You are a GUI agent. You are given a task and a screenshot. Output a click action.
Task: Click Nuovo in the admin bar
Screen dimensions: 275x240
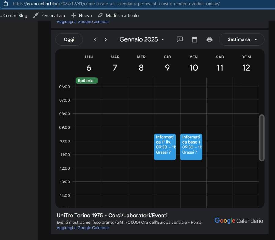[x=82, y=15]
